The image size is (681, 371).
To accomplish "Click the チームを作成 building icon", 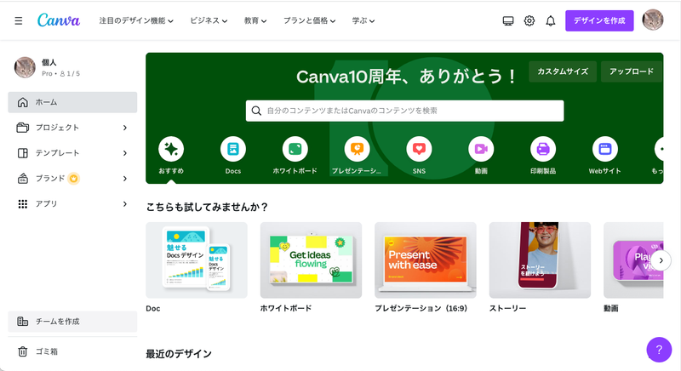I will pyautogui.click(x=23, y=322).
